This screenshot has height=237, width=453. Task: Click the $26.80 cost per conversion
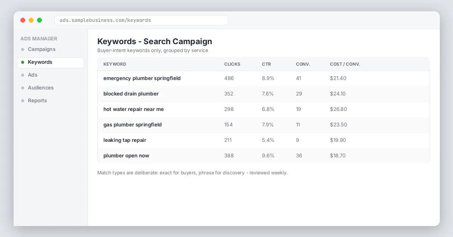click(x=339, y=109)
